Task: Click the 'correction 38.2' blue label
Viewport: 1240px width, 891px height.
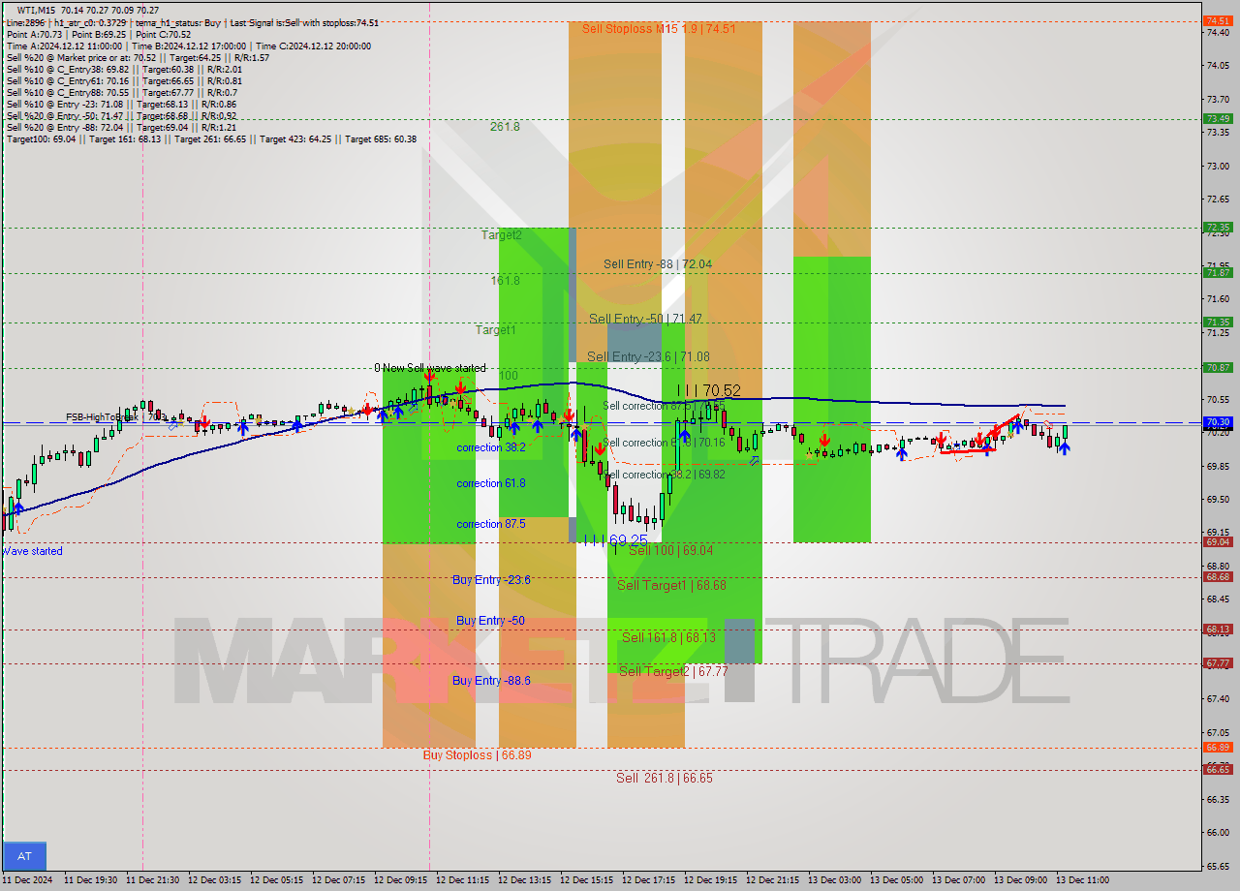Action: point(491,447)
